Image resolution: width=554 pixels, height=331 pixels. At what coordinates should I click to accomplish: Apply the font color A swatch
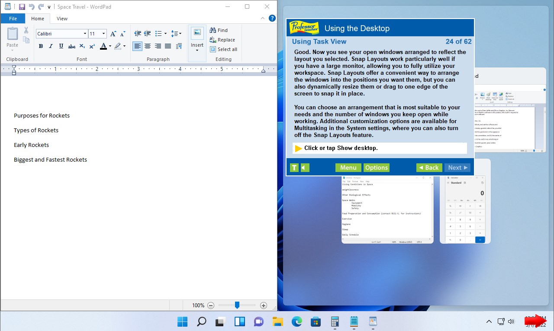coord(103,46)
